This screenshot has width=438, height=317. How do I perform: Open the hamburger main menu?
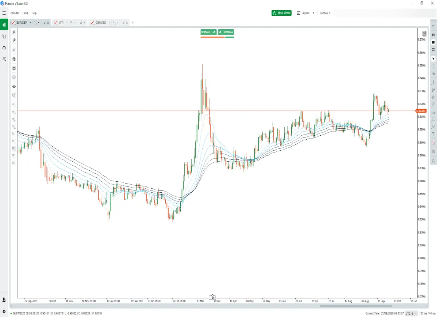(4, 13)
